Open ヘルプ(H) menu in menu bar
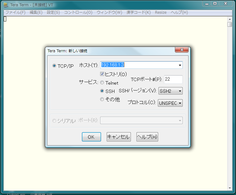This screenshot has width=236, height=195. pos(179,12)
